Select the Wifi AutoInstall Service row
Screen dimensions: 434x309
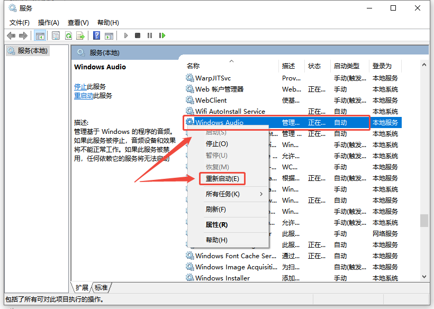(x=293, y=111)
